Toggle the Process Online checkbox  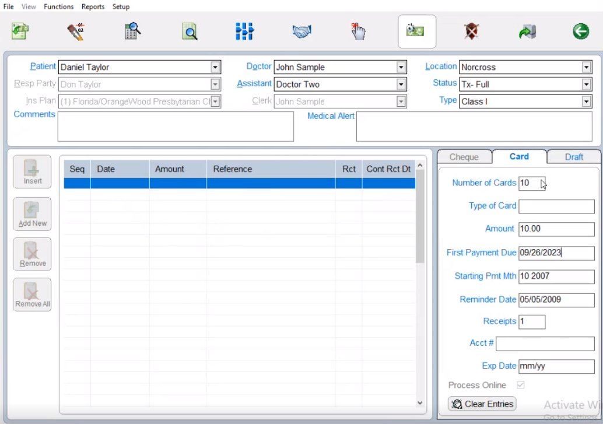[521, 386]
